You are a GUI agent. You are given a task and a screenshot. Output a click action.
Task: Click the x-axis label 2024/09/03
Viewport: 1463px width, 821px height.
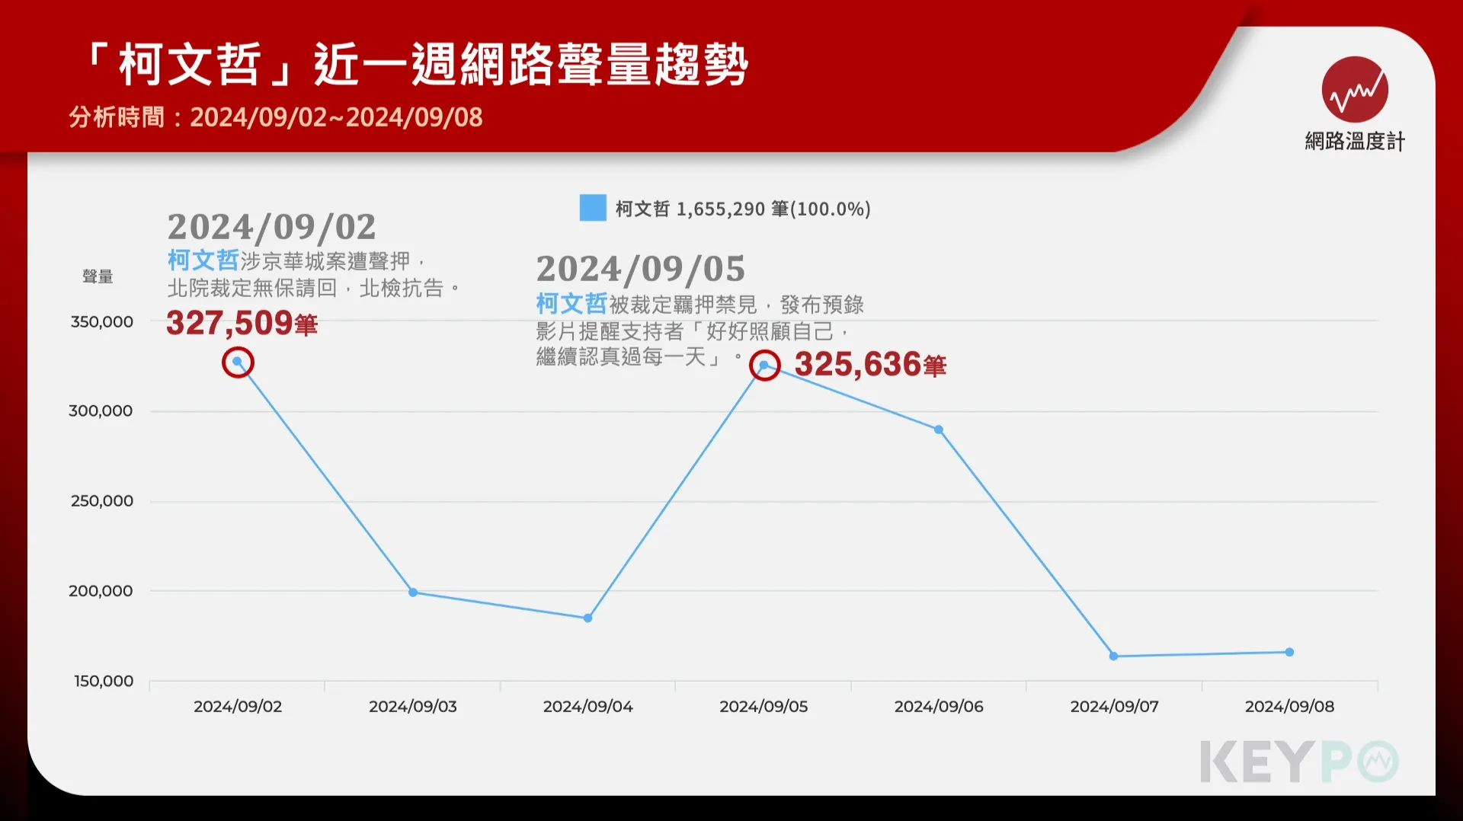(413, 707)
